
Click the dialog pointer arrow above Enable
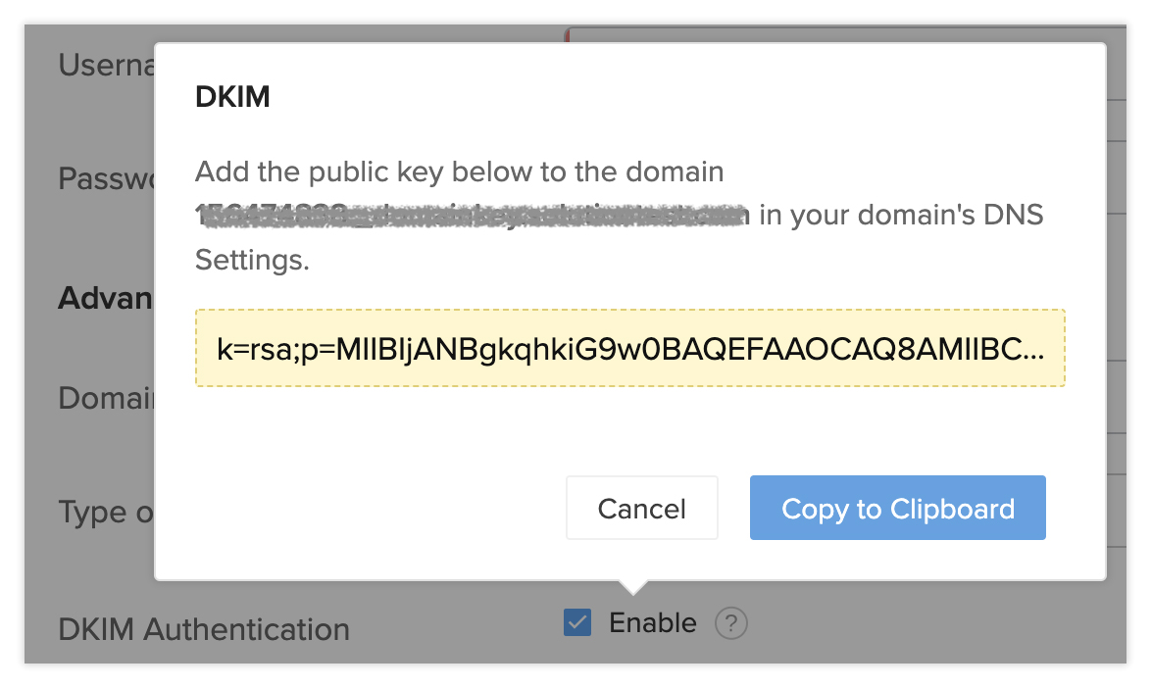coord(633,587)
